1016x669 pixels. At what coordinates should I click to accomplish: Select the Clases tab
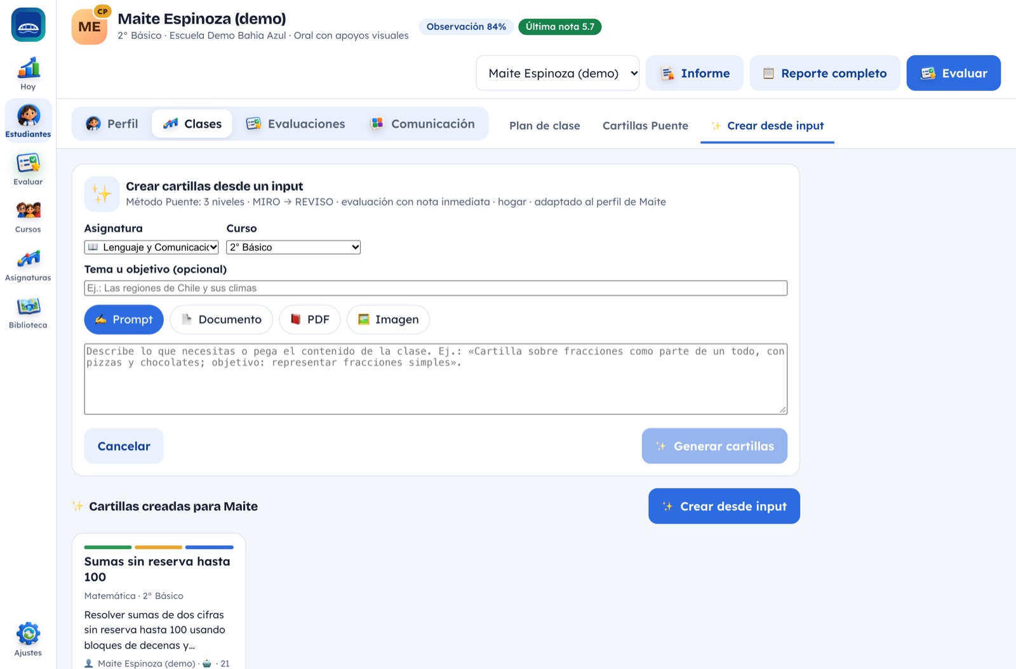pyautogui.click(x=192, y=124)
